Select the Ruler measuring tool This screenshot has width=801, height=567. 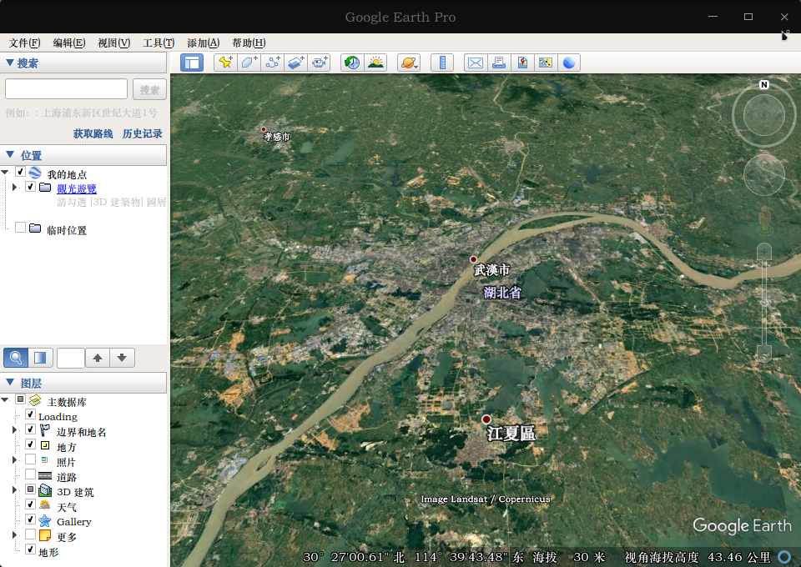click(x=442, y=63)
